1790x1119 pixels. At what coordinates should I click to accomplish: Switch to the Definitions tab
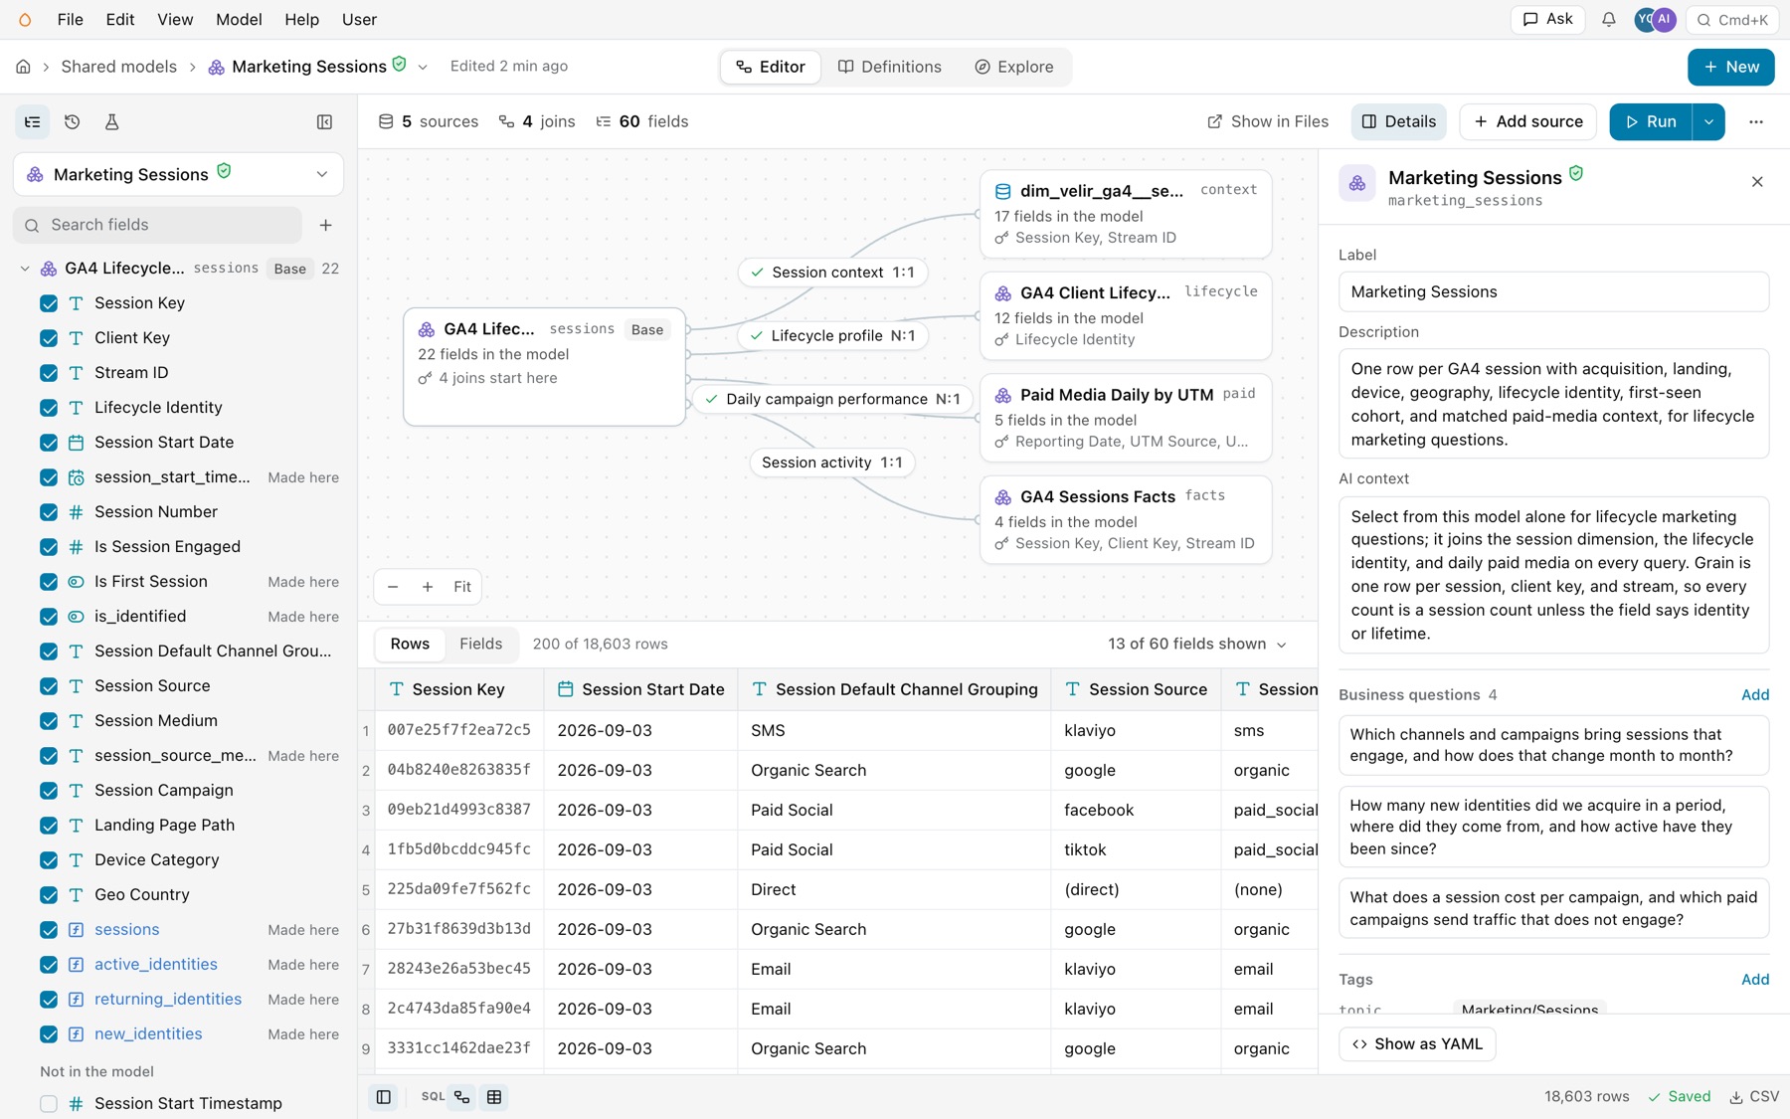[x=890, y=67]
